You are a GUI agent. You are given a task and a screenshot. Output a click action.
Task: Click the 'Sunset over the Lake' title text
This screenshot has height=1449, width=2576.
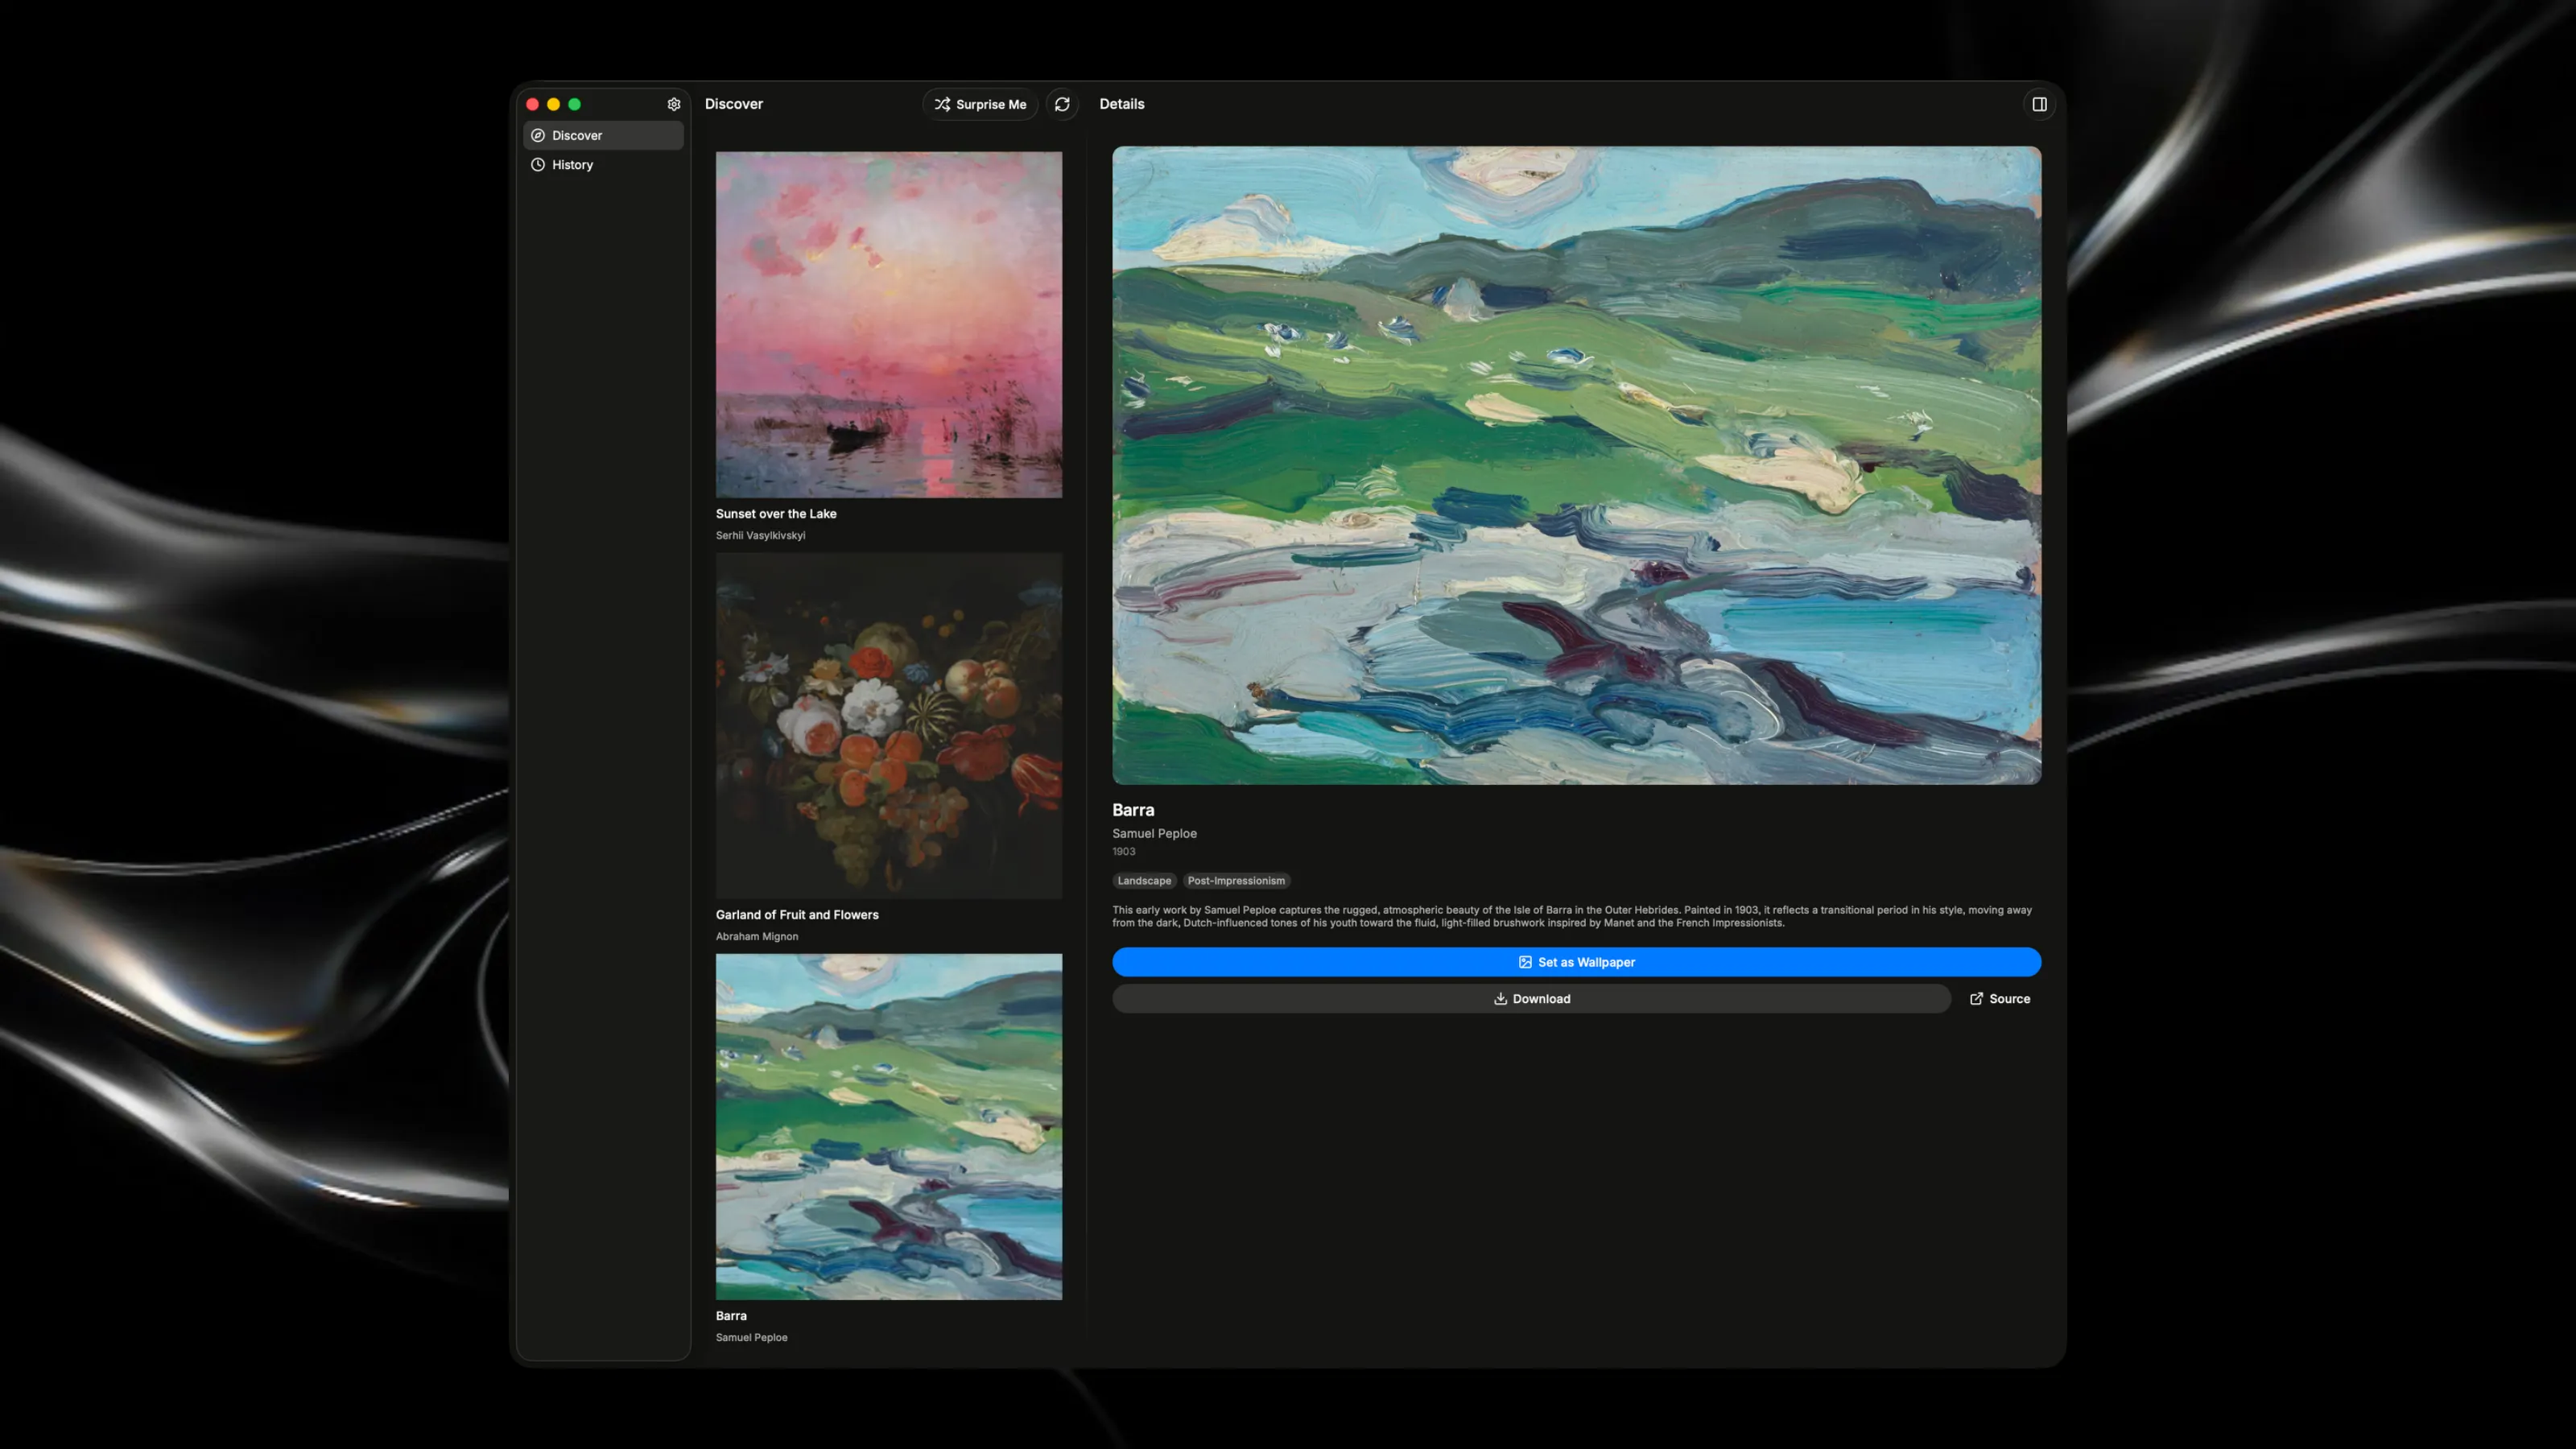776,514
